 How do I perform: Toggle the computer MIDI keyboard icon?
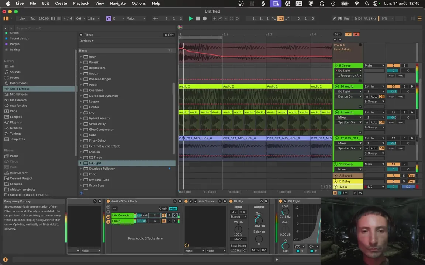pos(340,18)
